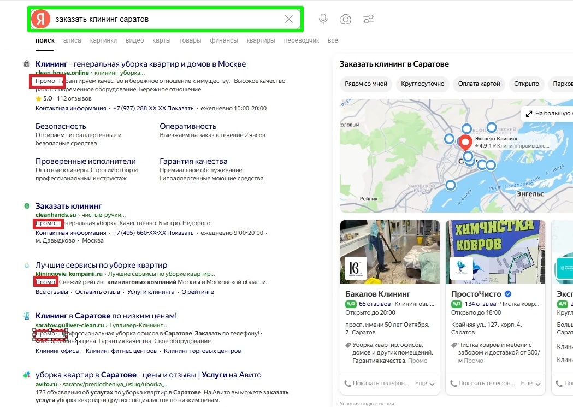The height and width of the screenshot is (407, 573).
Task: Open Оперативность sitelink
Action: coord(188,126)
